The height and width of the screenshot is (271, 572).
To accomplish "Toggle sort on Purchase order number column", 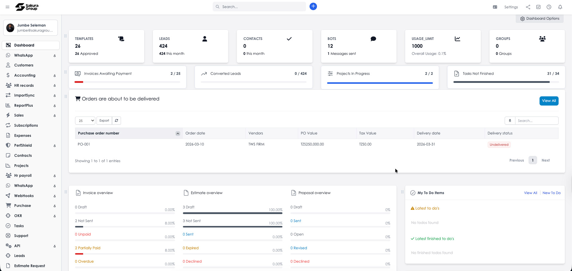I will click(129, 133).
